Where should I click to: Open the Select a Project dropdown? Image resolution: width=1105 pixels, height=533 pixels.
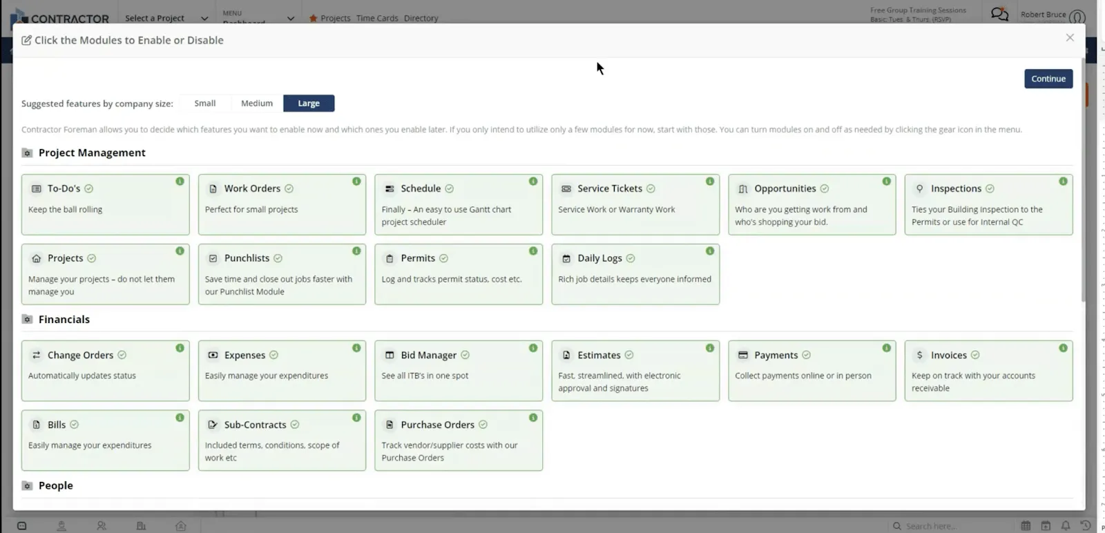point(166,19)
